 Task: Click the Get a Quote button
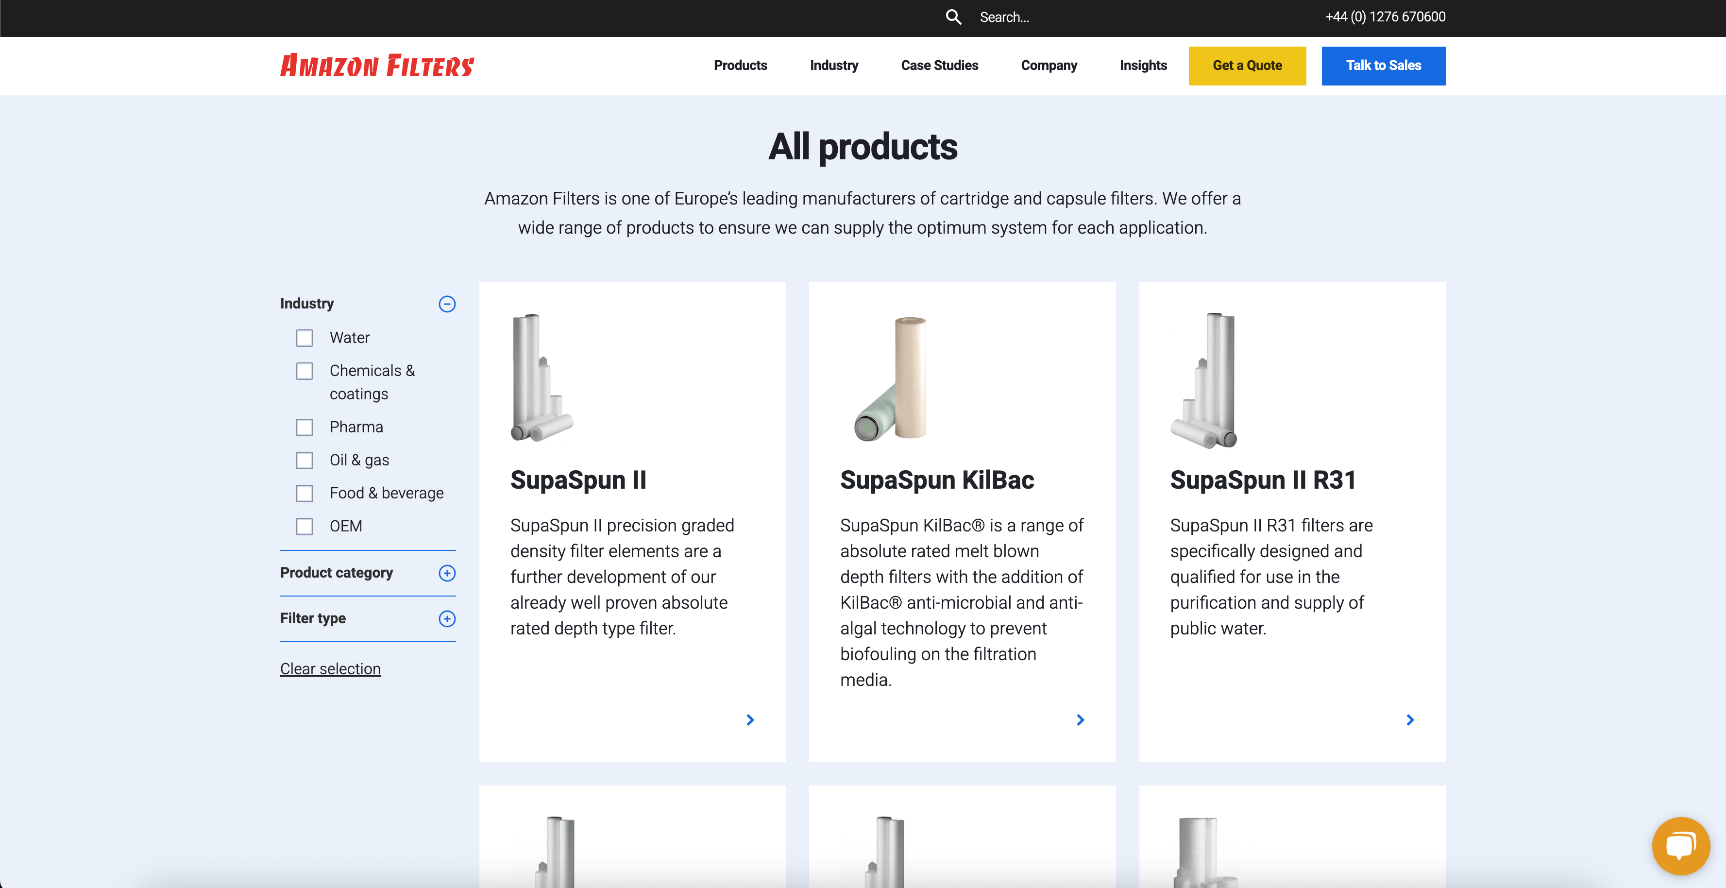1247,66
